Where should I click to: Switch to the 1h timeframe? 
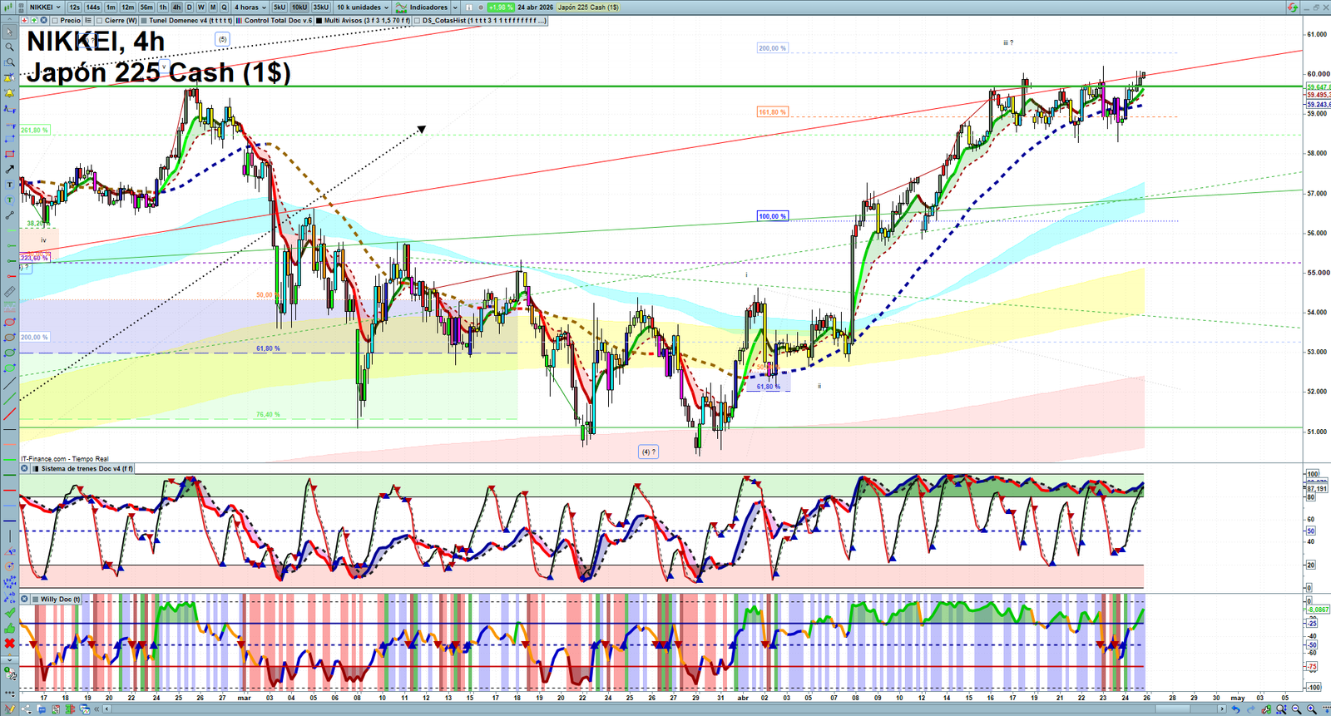point(164,7)
